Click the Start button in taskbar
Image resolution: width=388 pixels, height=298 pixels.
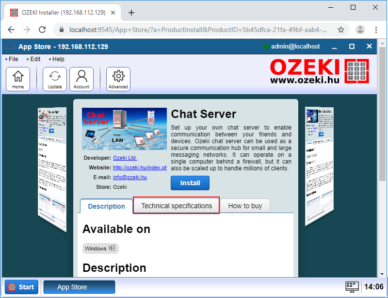coord(21,287)
